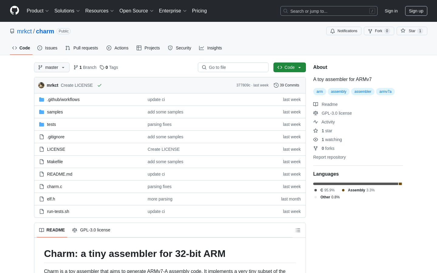Image resolution: width=437 pixels, height=273 pixels.
Task: Click the eye icon beside 1 watching
Action: tap(316, 140)
